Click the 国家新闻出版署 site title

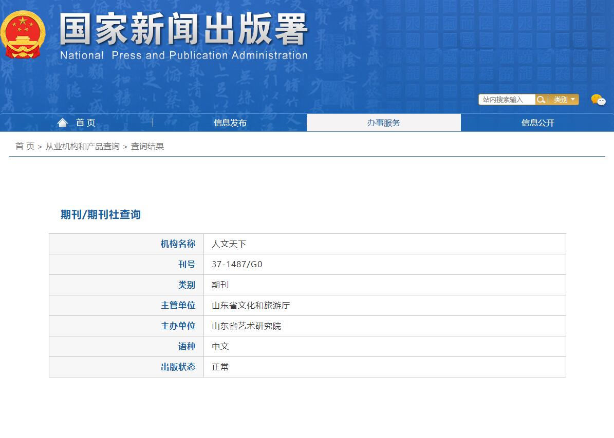(183, 30)
